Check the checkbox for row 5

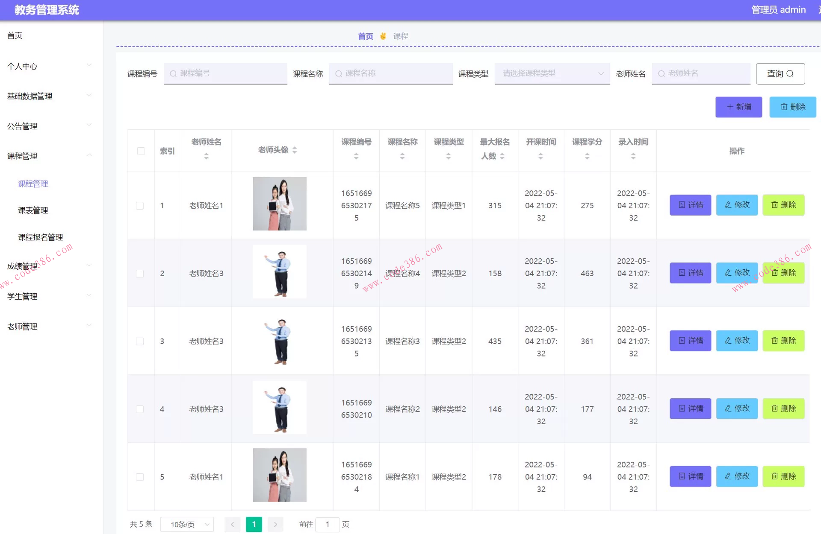click(x=140, y=477)
